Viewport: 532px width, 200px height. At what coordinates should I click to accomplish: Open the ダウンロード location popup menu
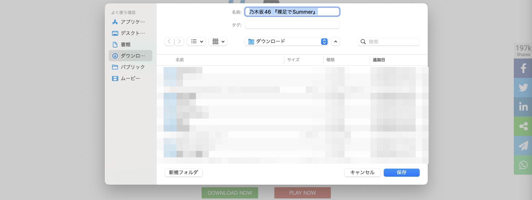[287, 42]
